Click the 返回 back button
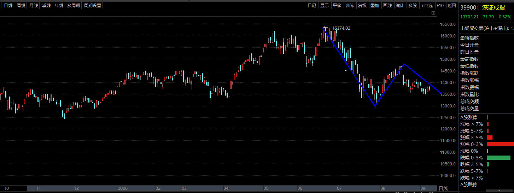The height and width of the screenshot is (193, 514). (x=451, y=5)
